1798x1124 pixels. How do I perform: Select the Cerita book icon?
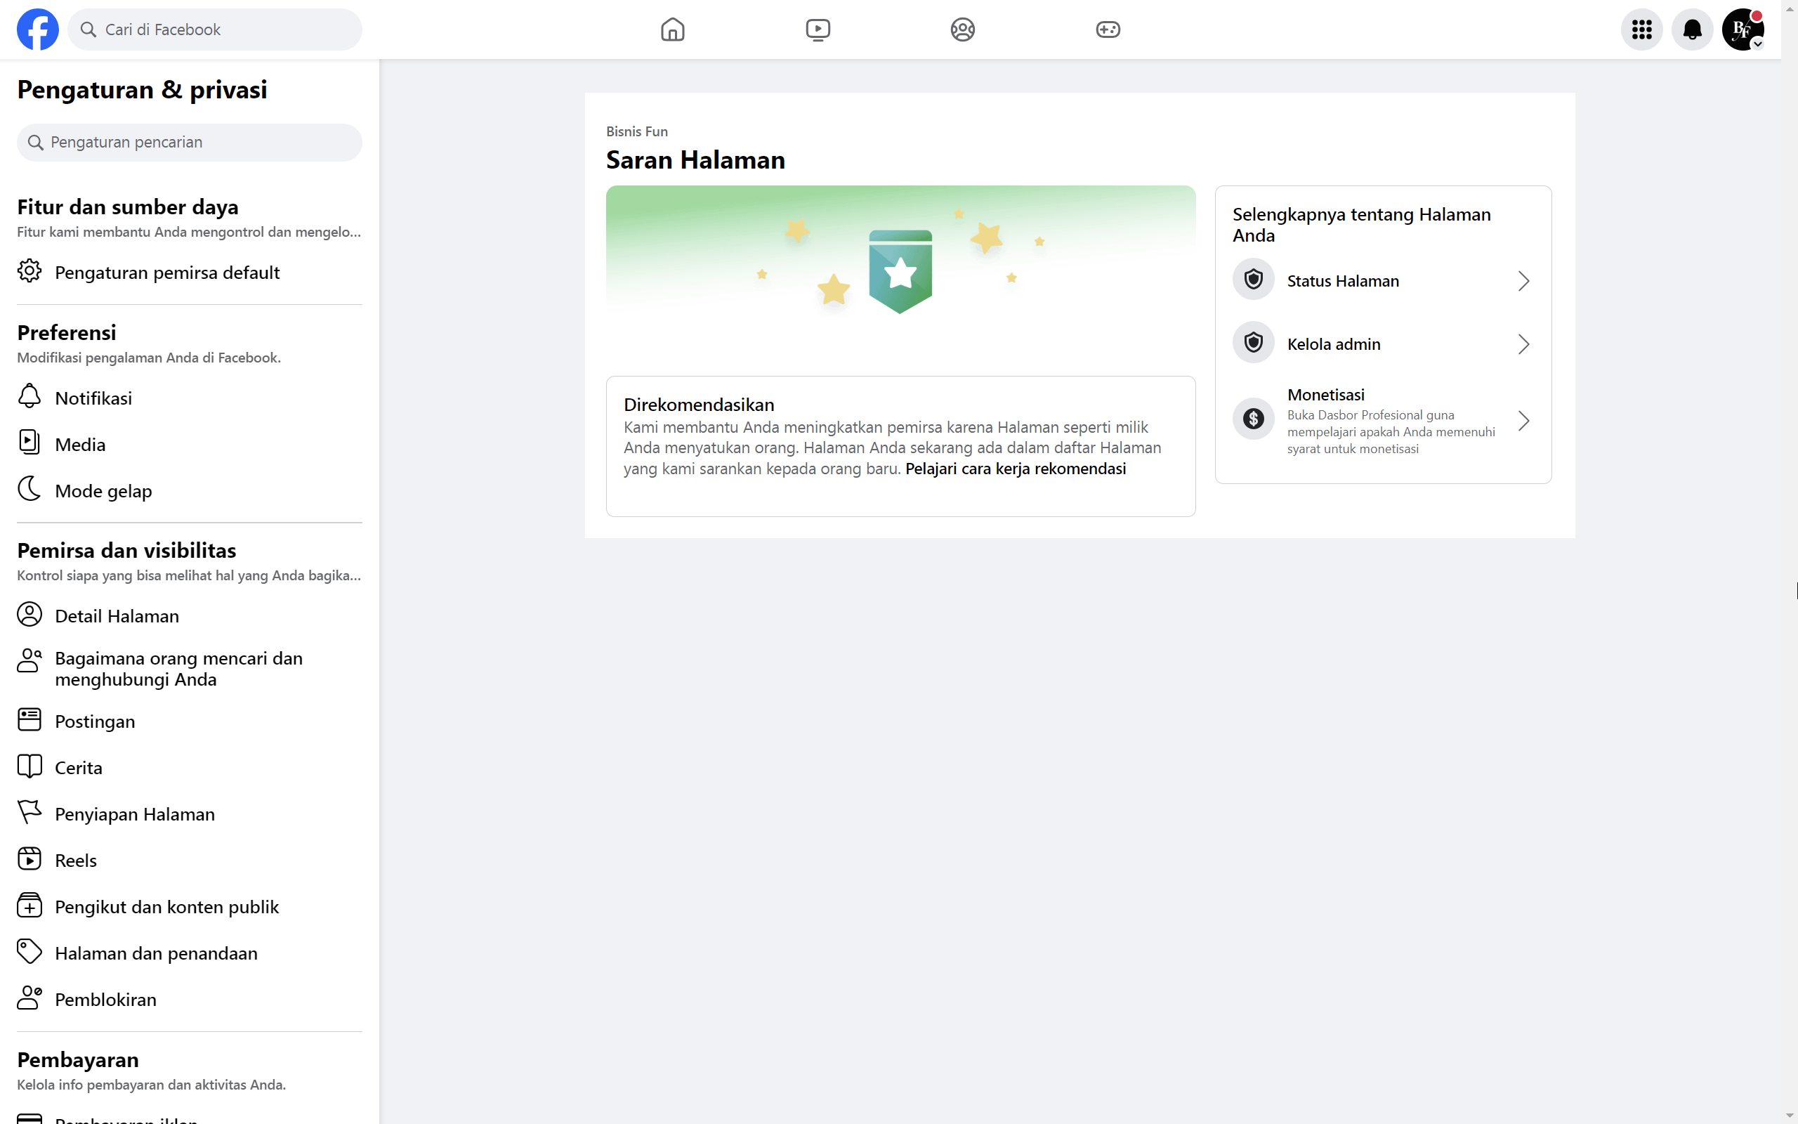pyautogui.click(x=29, y=766)
